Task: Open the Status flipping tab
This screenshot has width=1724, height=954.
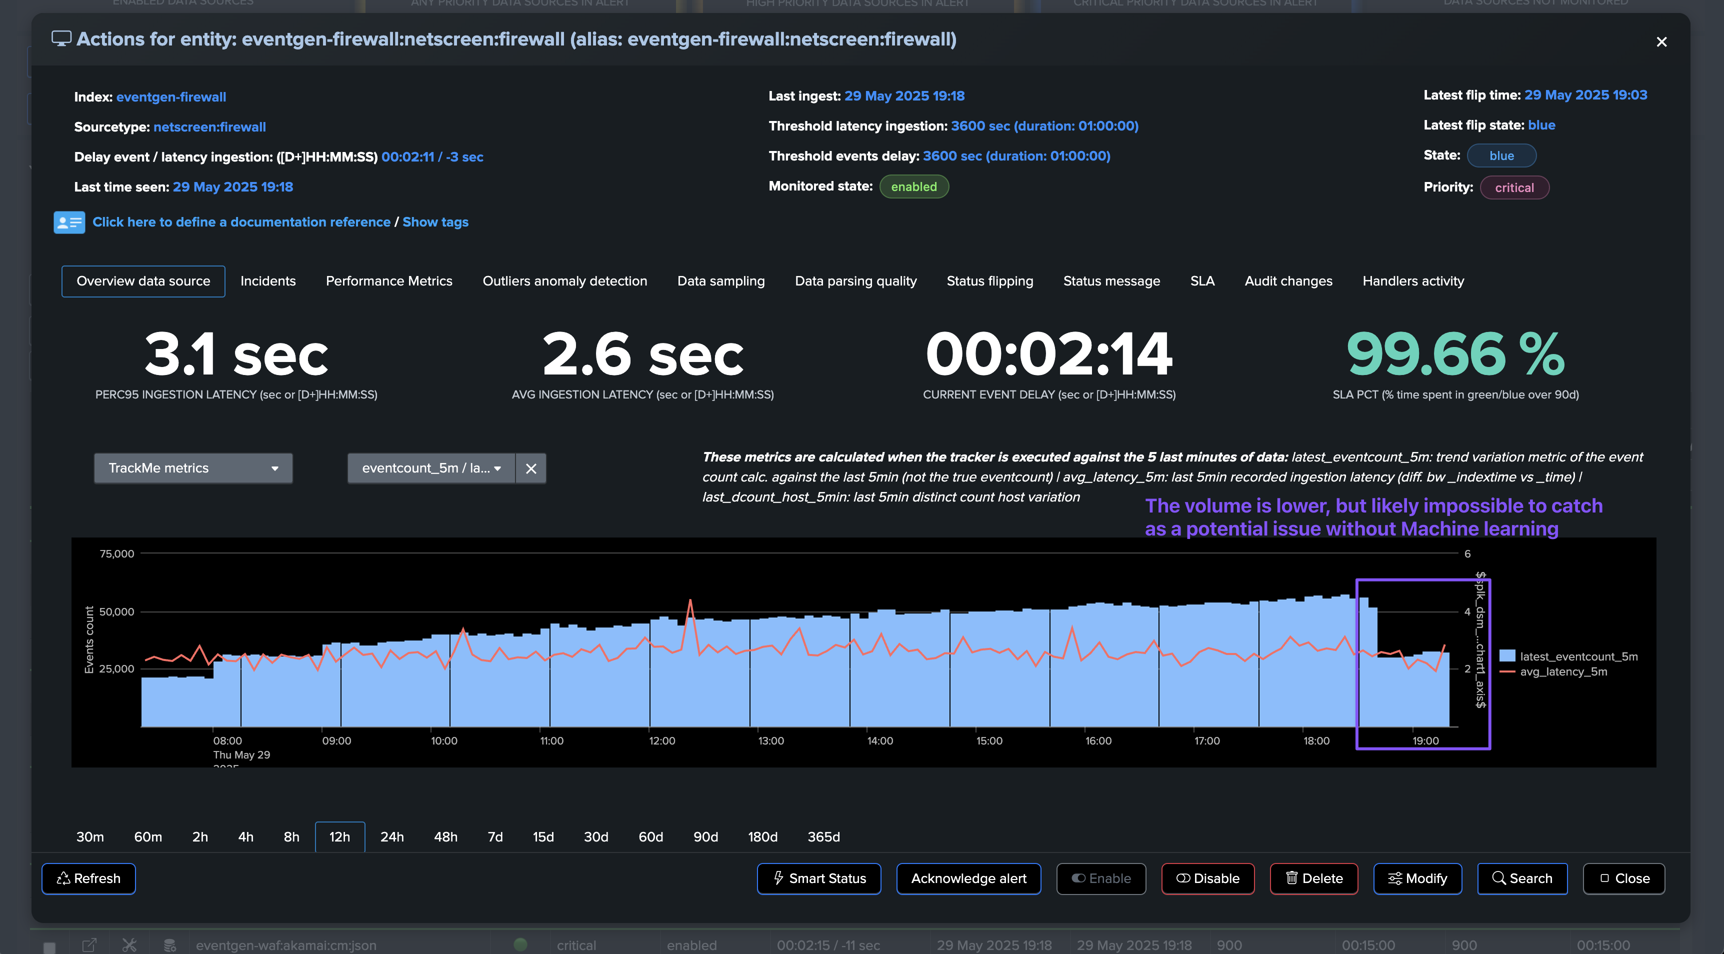Action: tap(989, 281)
